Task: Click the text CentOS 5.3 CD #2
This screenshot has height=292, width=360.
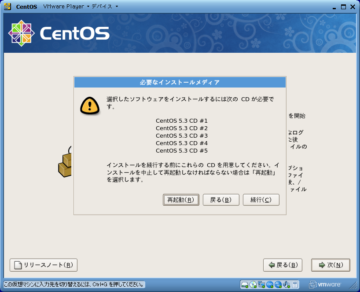Action: pyautogui.click(x=182, y=128)
